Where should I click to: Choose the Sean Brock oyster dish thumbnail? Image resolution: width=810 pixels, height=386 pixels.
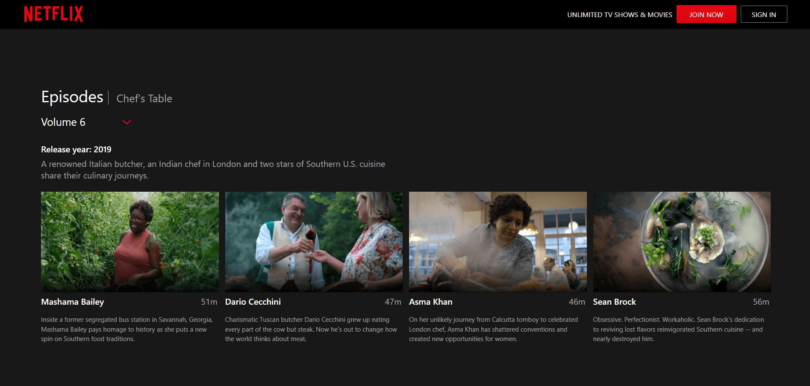pos(682,242)
